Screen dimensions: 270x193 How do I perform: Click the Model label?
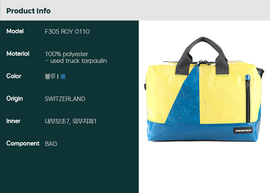pos(15,31)
